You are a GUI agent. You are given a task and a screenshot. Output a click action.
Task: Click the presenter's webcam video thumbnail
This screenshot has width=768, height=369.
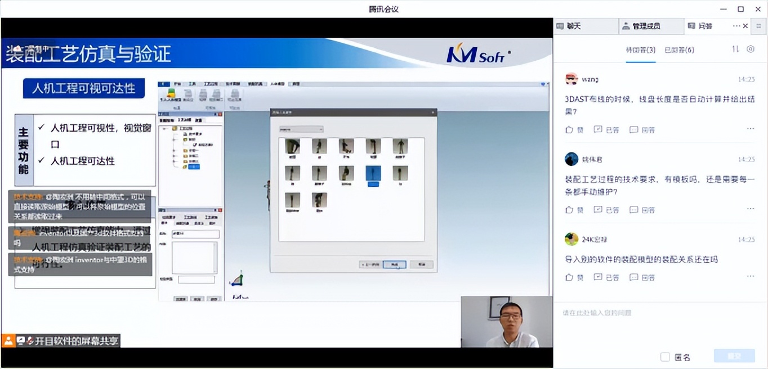coord(506,321)
